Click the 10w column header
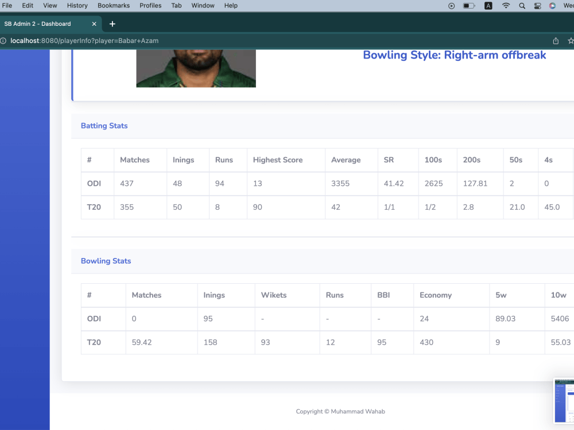The width and height of the screenshot is (574, 430). coord(559,295)
